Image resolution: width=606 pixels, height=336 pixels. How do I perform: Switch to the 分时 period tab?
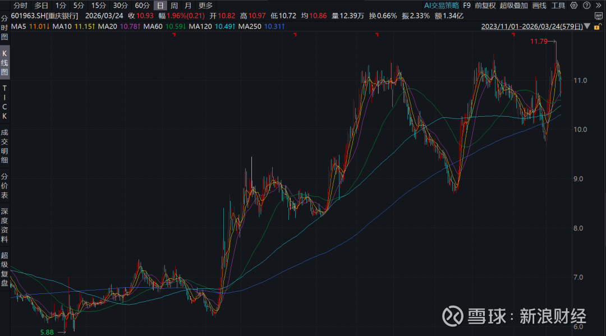[21, 6]
